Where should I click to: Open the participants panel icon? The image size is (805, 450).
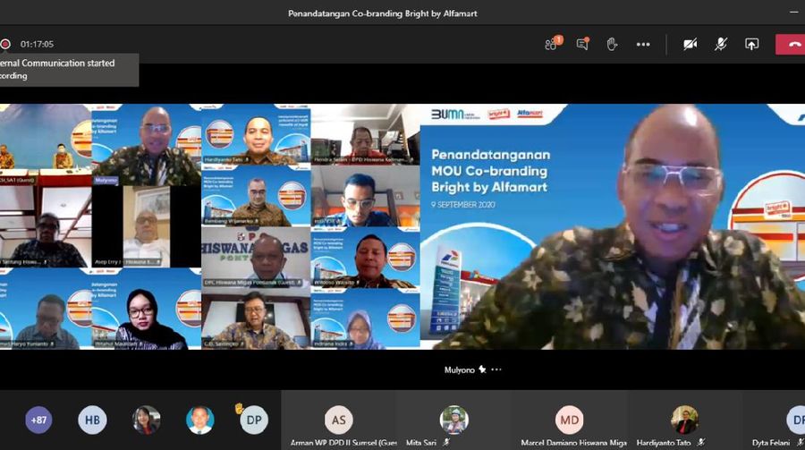point(552,44)
